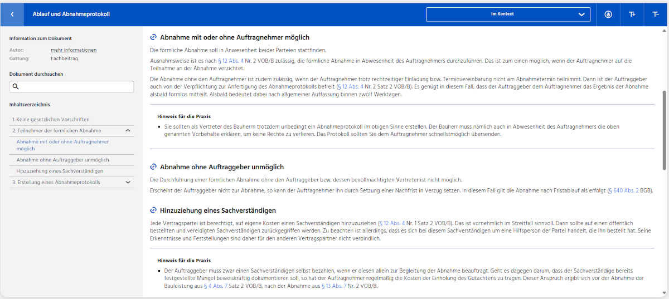Decrease text size with the T- icon
669x299 pixels.
point(655,14)
